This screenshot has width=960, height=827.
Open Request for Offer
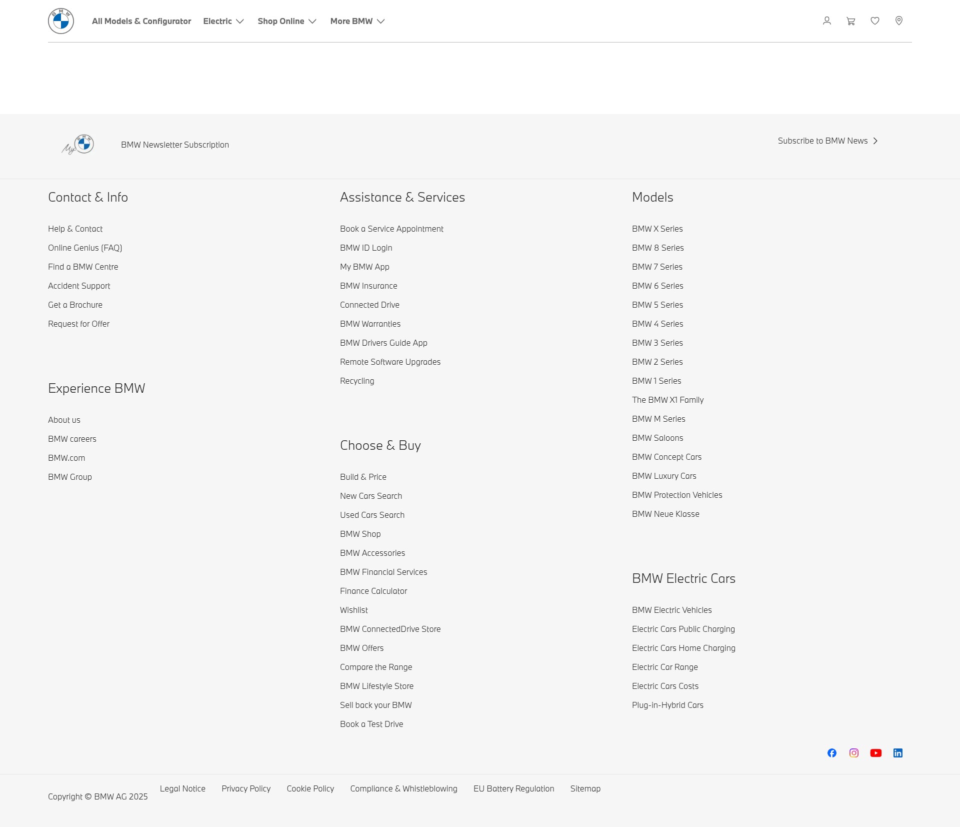(78, 324)
